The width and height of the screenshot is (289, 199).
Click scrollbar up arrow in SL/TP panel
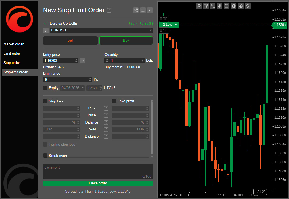click(152, 100)
